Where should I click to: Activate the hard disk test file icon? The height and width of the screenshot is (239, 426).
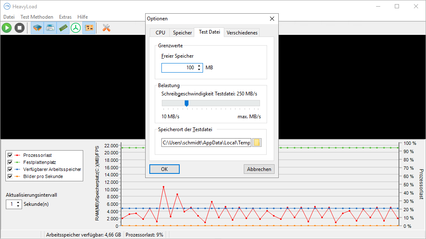tap(50, 28)
